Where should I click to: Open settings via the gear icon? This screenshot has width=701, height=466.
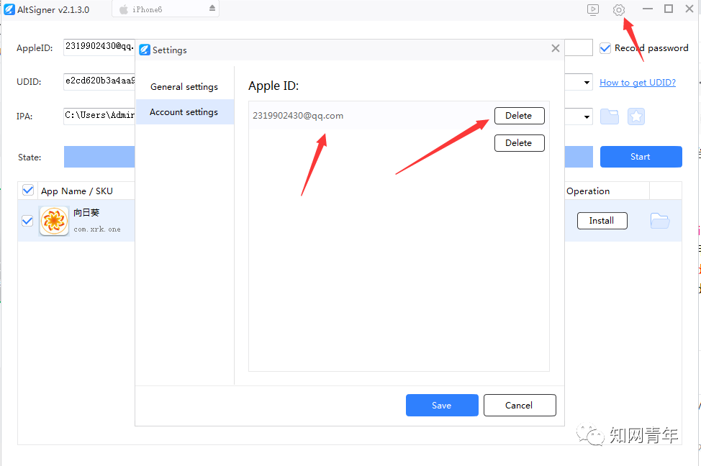619,10
